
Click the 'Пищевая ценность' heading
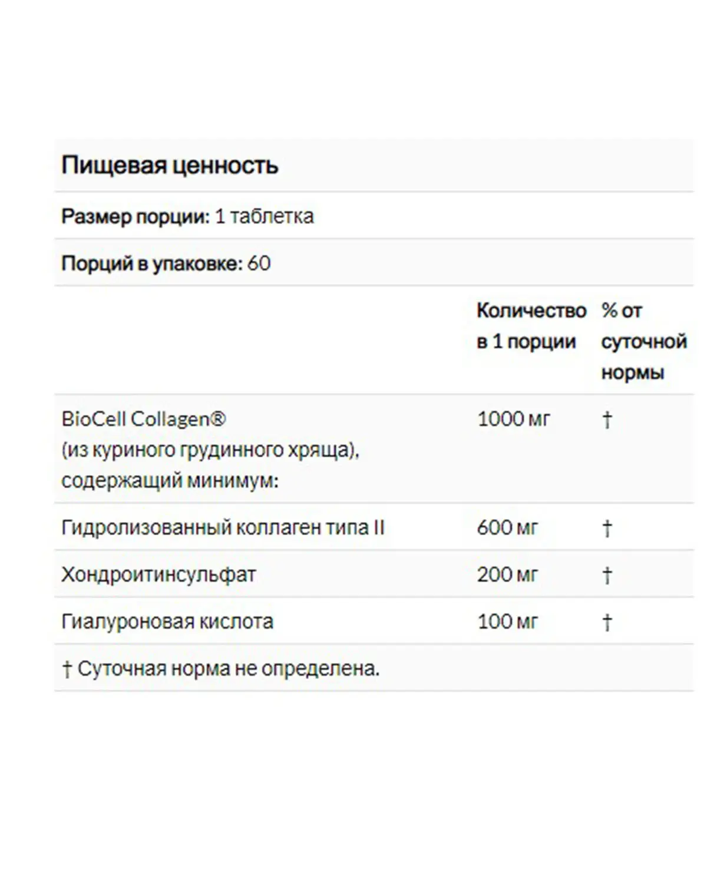(170, 166)
